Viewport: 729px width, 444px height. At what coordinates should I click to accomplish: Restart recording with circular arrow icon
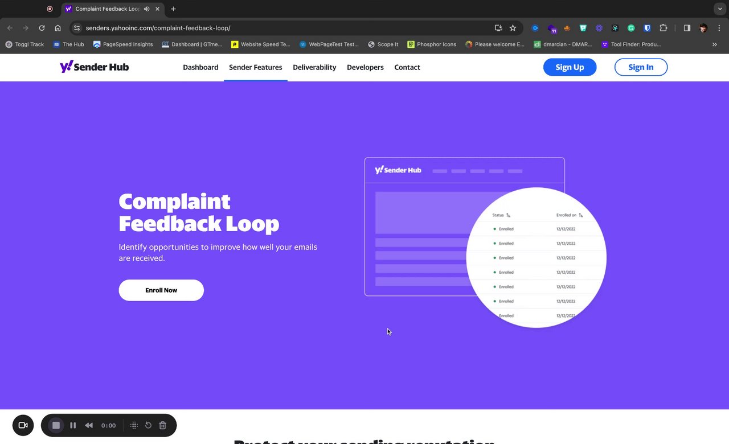[x=148, y=425]
